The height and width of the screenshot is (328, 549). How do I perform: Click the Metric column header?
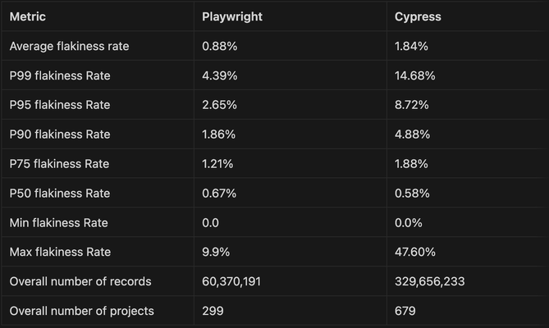(29, 16)
